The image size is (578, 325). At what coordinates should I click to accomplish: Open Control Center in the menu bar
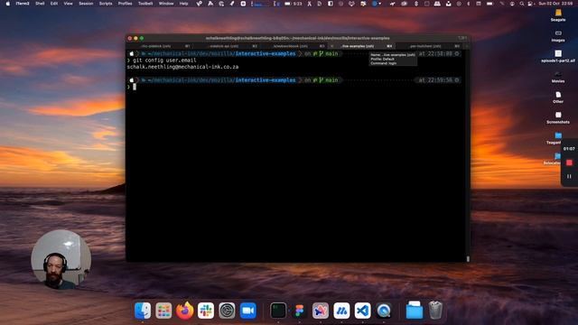click(530, 4)
